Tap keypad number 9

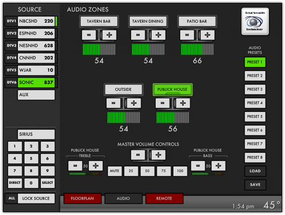(47, 171)
